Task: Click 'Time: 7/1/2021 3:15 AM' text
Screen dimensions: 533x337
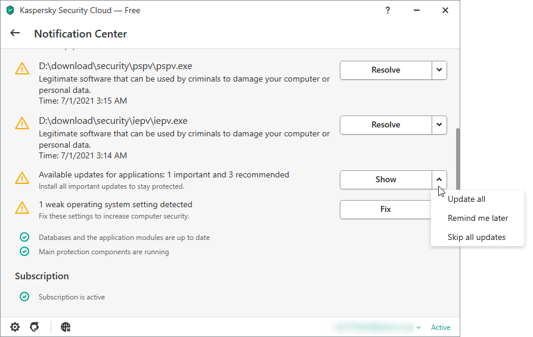Action: coord(83,101)
